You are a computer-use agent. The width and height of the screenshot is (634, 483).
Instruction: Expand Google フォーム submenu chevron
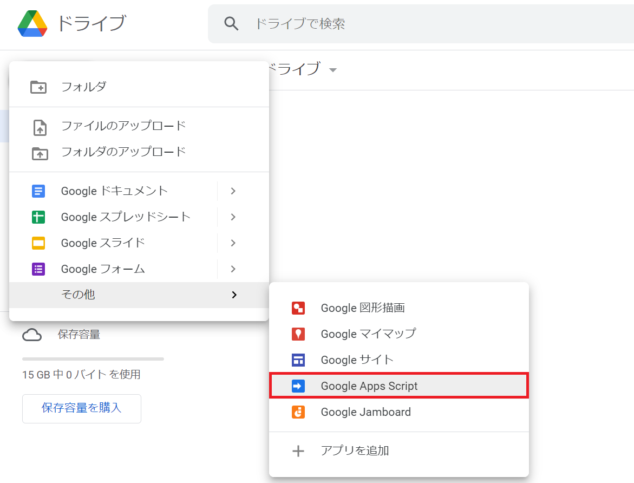[x=233, y=269]
